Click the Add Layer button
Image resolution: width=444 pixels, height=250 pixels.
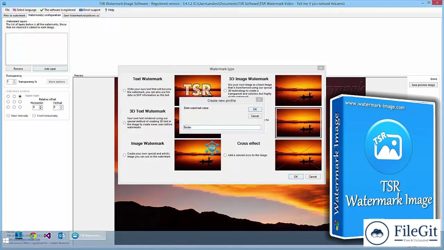(x=50, y=69)
